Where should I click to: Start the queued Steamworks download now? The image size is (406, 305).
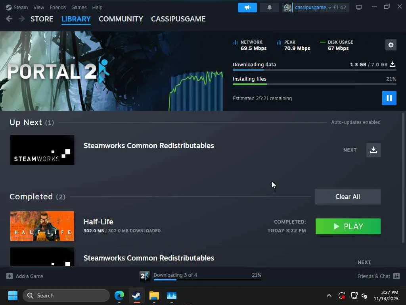tap(373, 150)
